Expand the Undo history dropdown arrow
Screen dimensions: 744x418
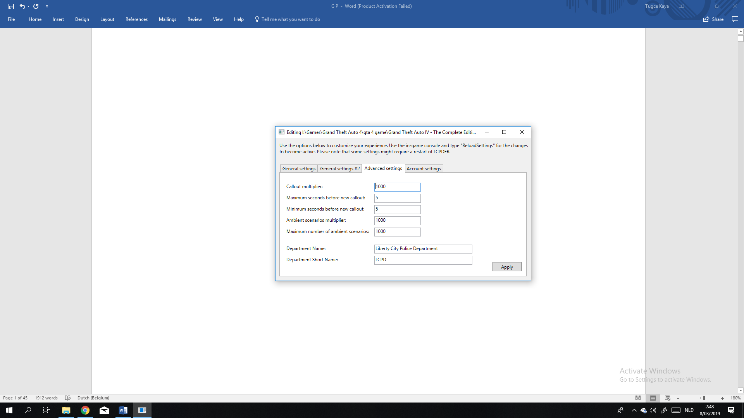click(29, 7)
